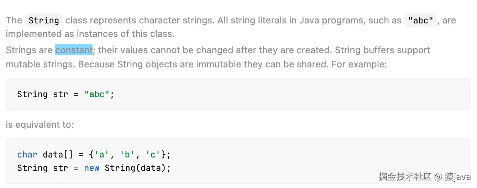Click the highlighted word constant
Viewport: 477px width, 188px height.
tap(74, 50)
